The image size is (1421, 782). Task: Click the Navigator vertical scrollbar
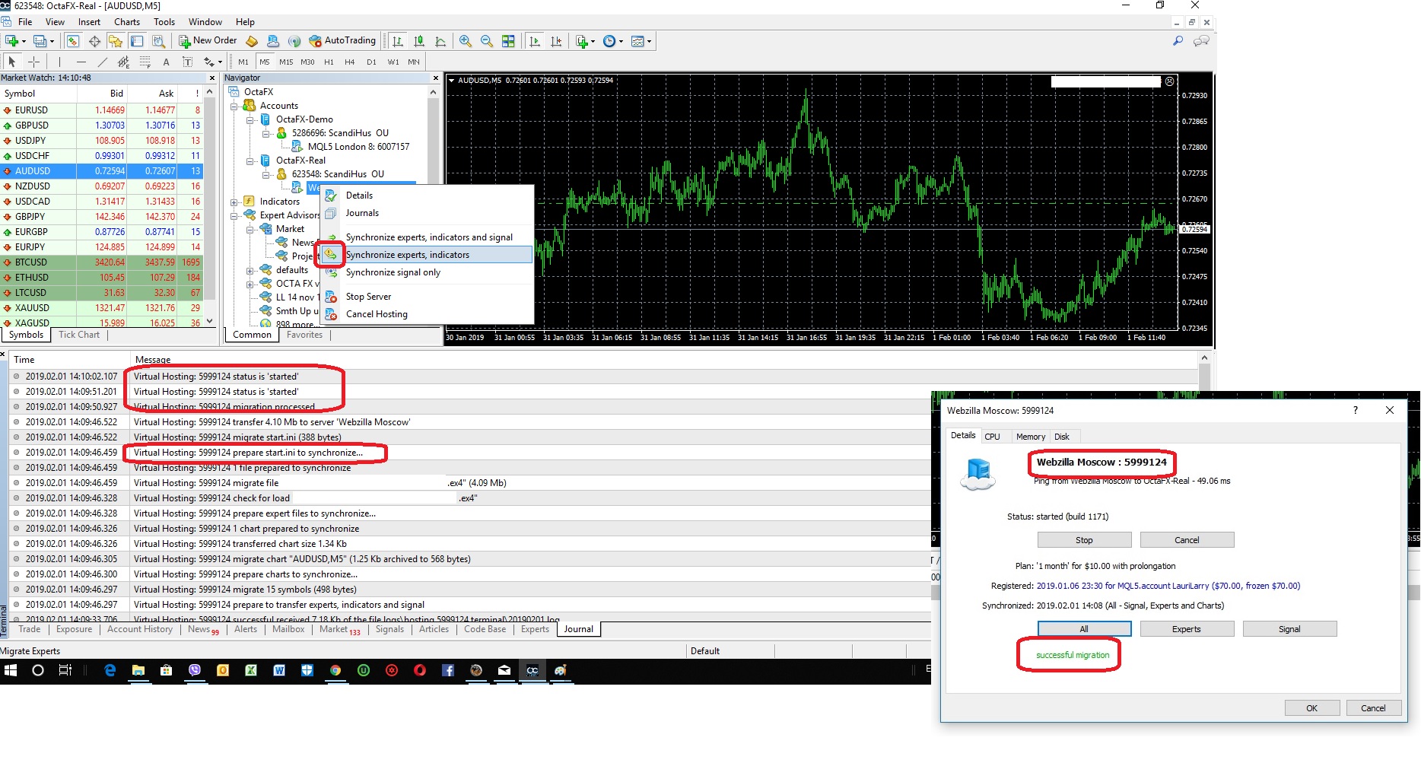pyautogui.click(x=434, y=205)
